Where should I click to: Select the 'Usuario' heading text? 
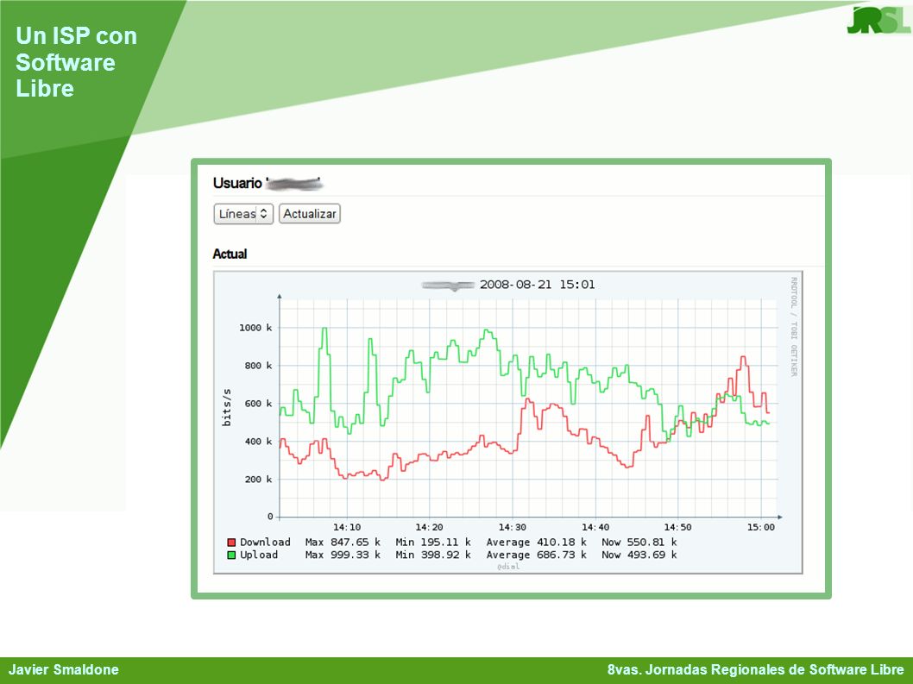(237, 184)
